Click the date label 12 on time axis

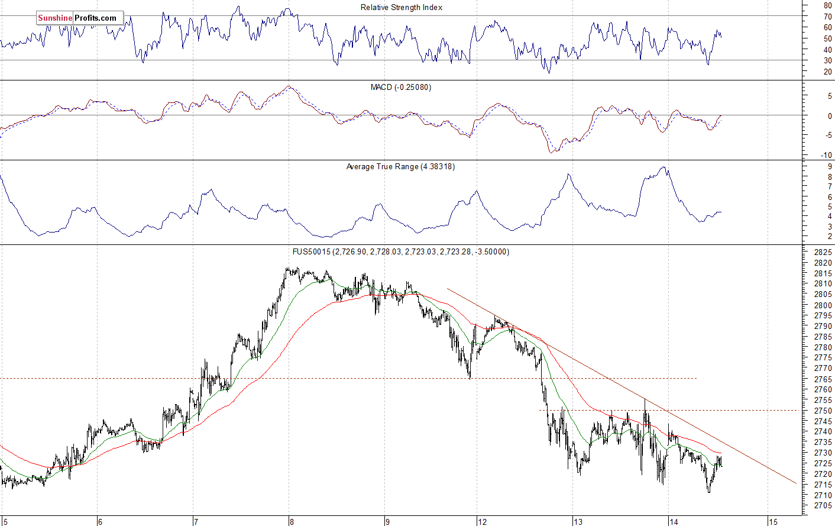pos(483,521)
